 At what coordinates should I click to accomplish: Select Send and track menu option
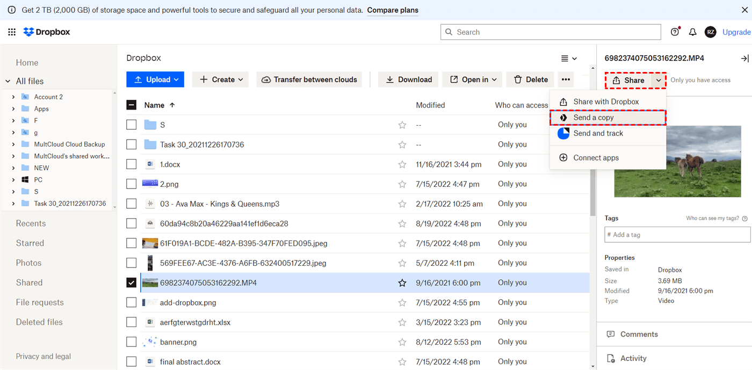[598, 133]
